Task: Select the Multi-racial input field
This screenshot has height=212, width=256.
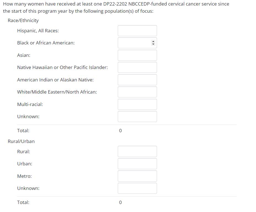Action: click(137, 104)
